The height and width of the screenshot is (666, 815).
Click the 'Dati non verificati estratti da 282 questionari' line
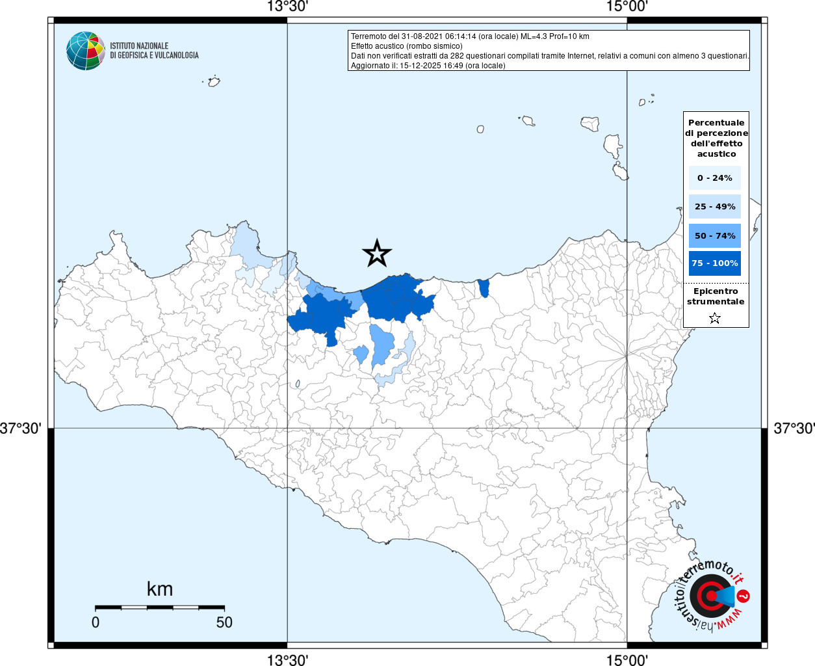[550, 56]
